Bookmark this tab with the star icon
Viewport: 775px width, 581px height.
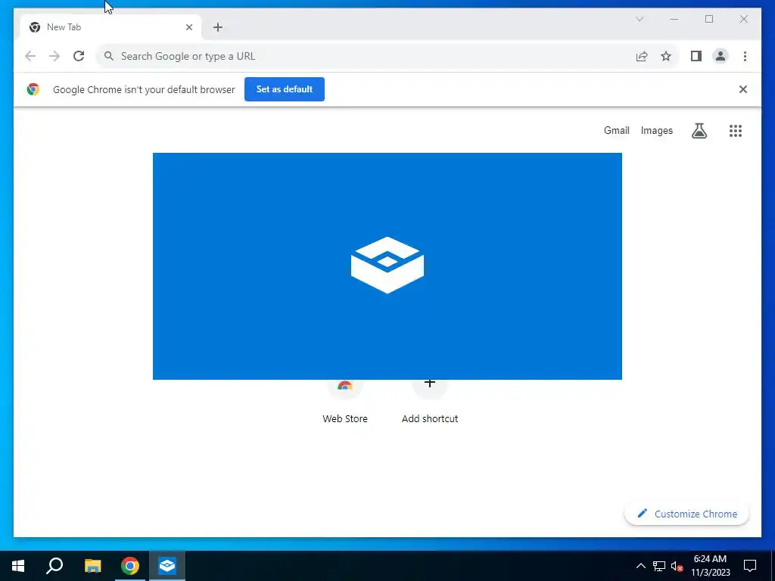(666, 56)
